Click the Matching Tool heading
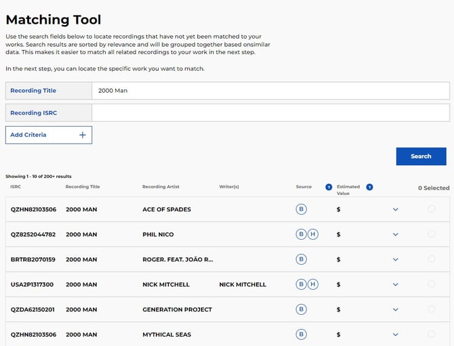 (54, 20)
